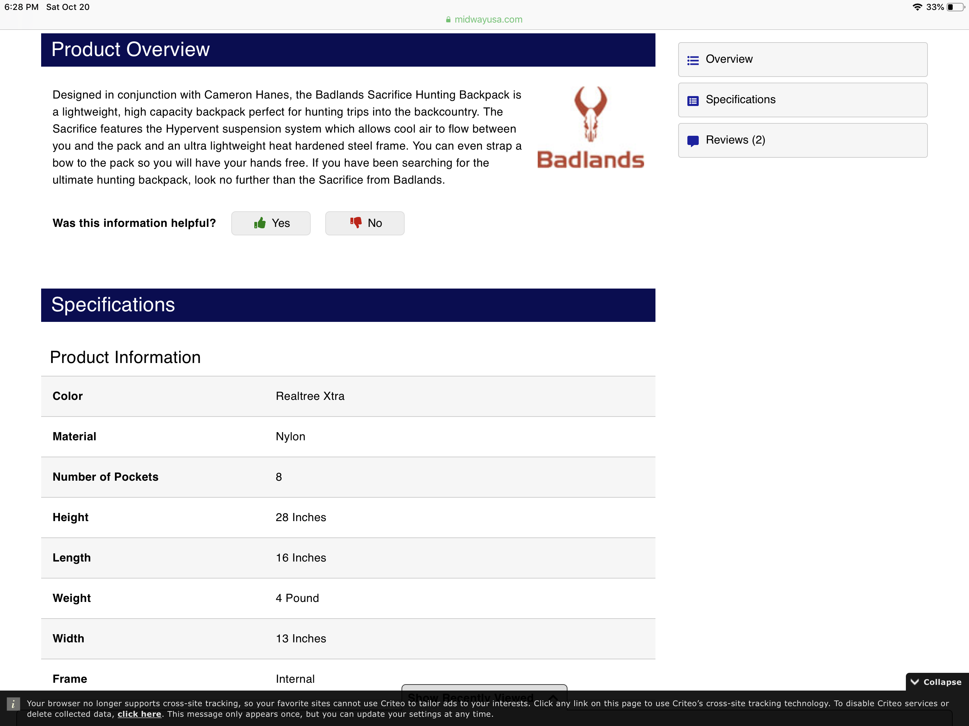Click the Specifications table icon
The image size is (969, 726).
(693, 101)
